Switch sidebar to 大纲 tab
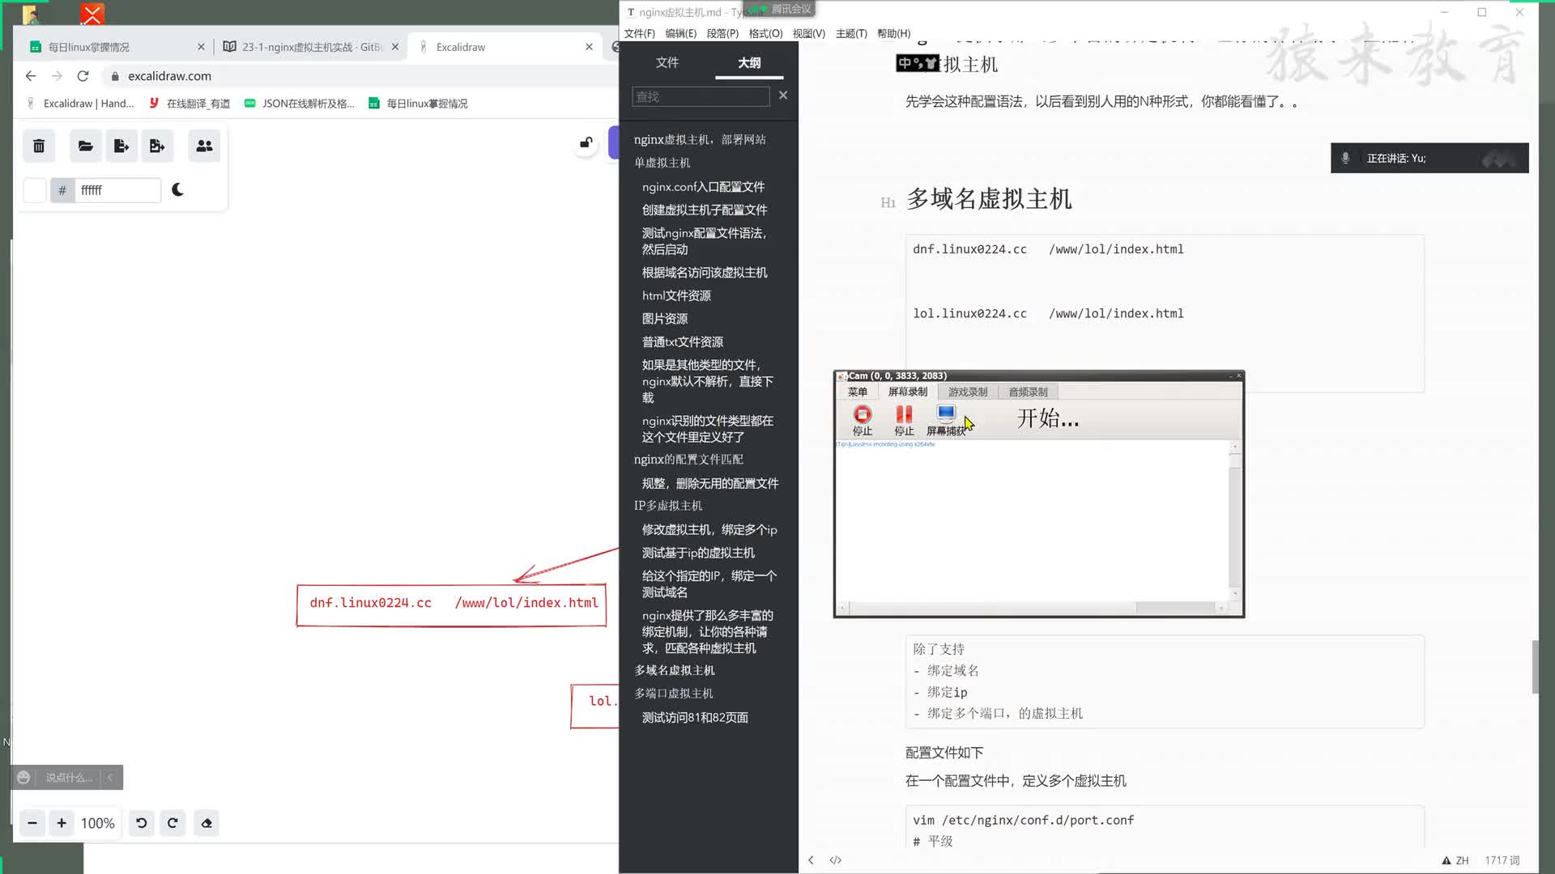Image resolution: width=1555 pixels, height=874 pixels. [x=749, y=62]
